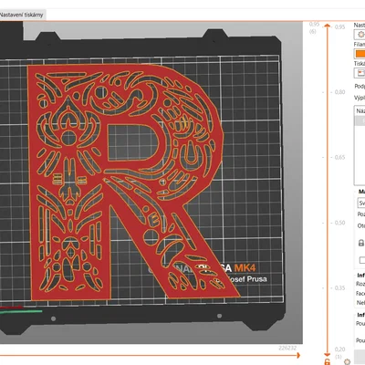Screen dimensions: 365x365
Task: Click the 0,50 height label on the ruler
Action: pyautogui.click(x=339, y=223)
